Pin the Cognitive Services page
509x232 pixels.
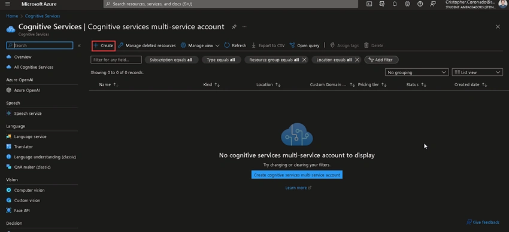(x=234, y=27)
